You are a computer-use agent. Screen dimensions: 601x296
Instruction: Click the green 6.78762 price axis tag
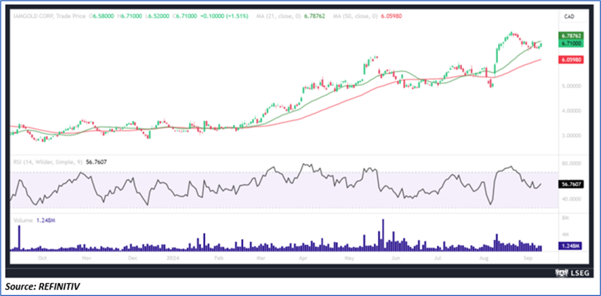tap(571, 36)
